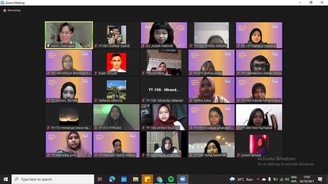The height and width of the screenshot is (184, 328).
Task: Click the Zoom app taskbar icon
Action: (x=183, y=179)
